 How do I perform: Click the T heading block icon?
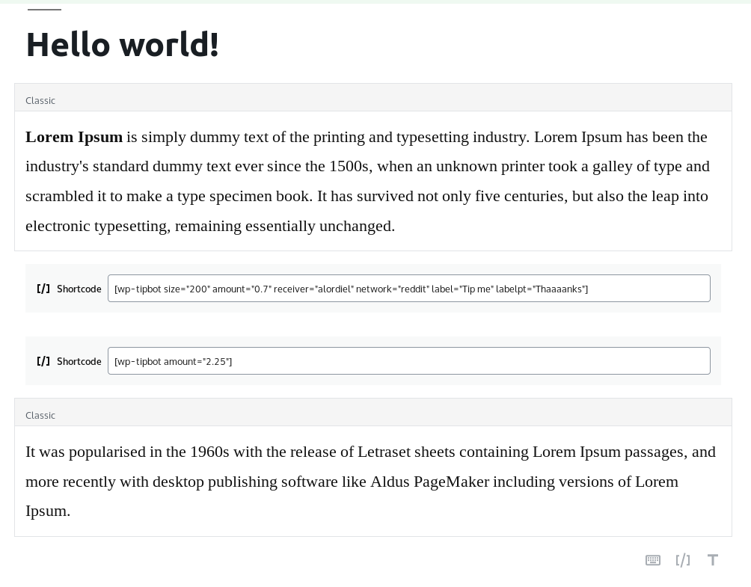(x=713, y=560)
